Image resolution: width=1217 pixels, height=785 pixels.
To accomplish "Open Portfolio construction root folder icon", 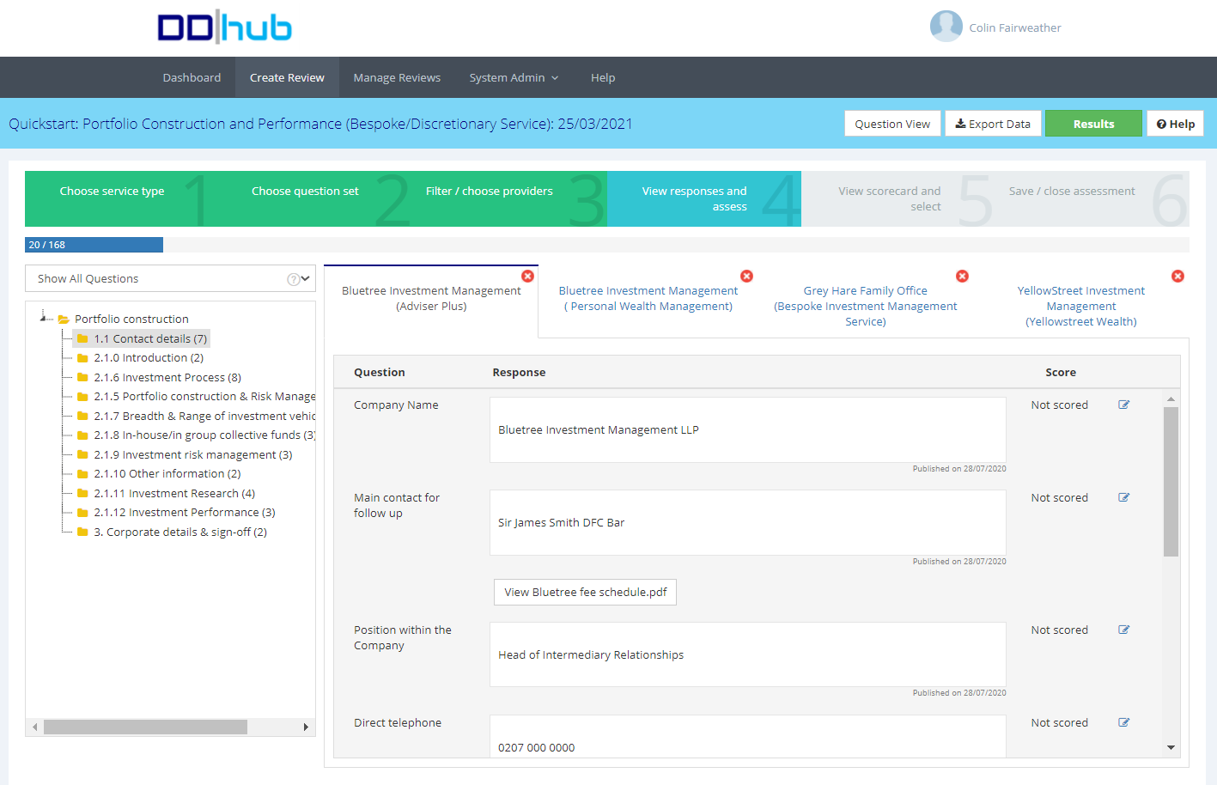I will point(64,319).
